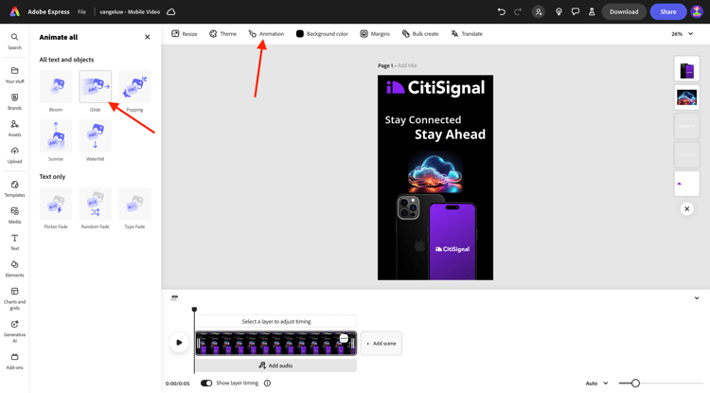Click the Background color swatch
Viewport: 710px width, 393px height.
[300, 33]
